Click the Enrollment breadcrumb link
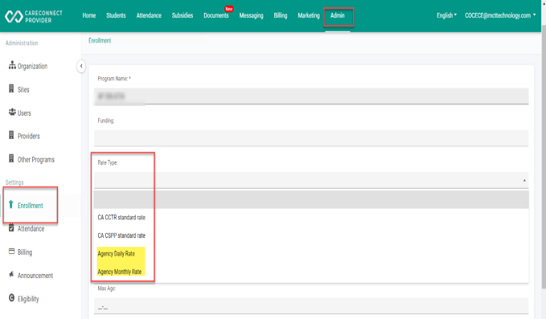This screenshot has width=546, height=319. tap(100, 40)
